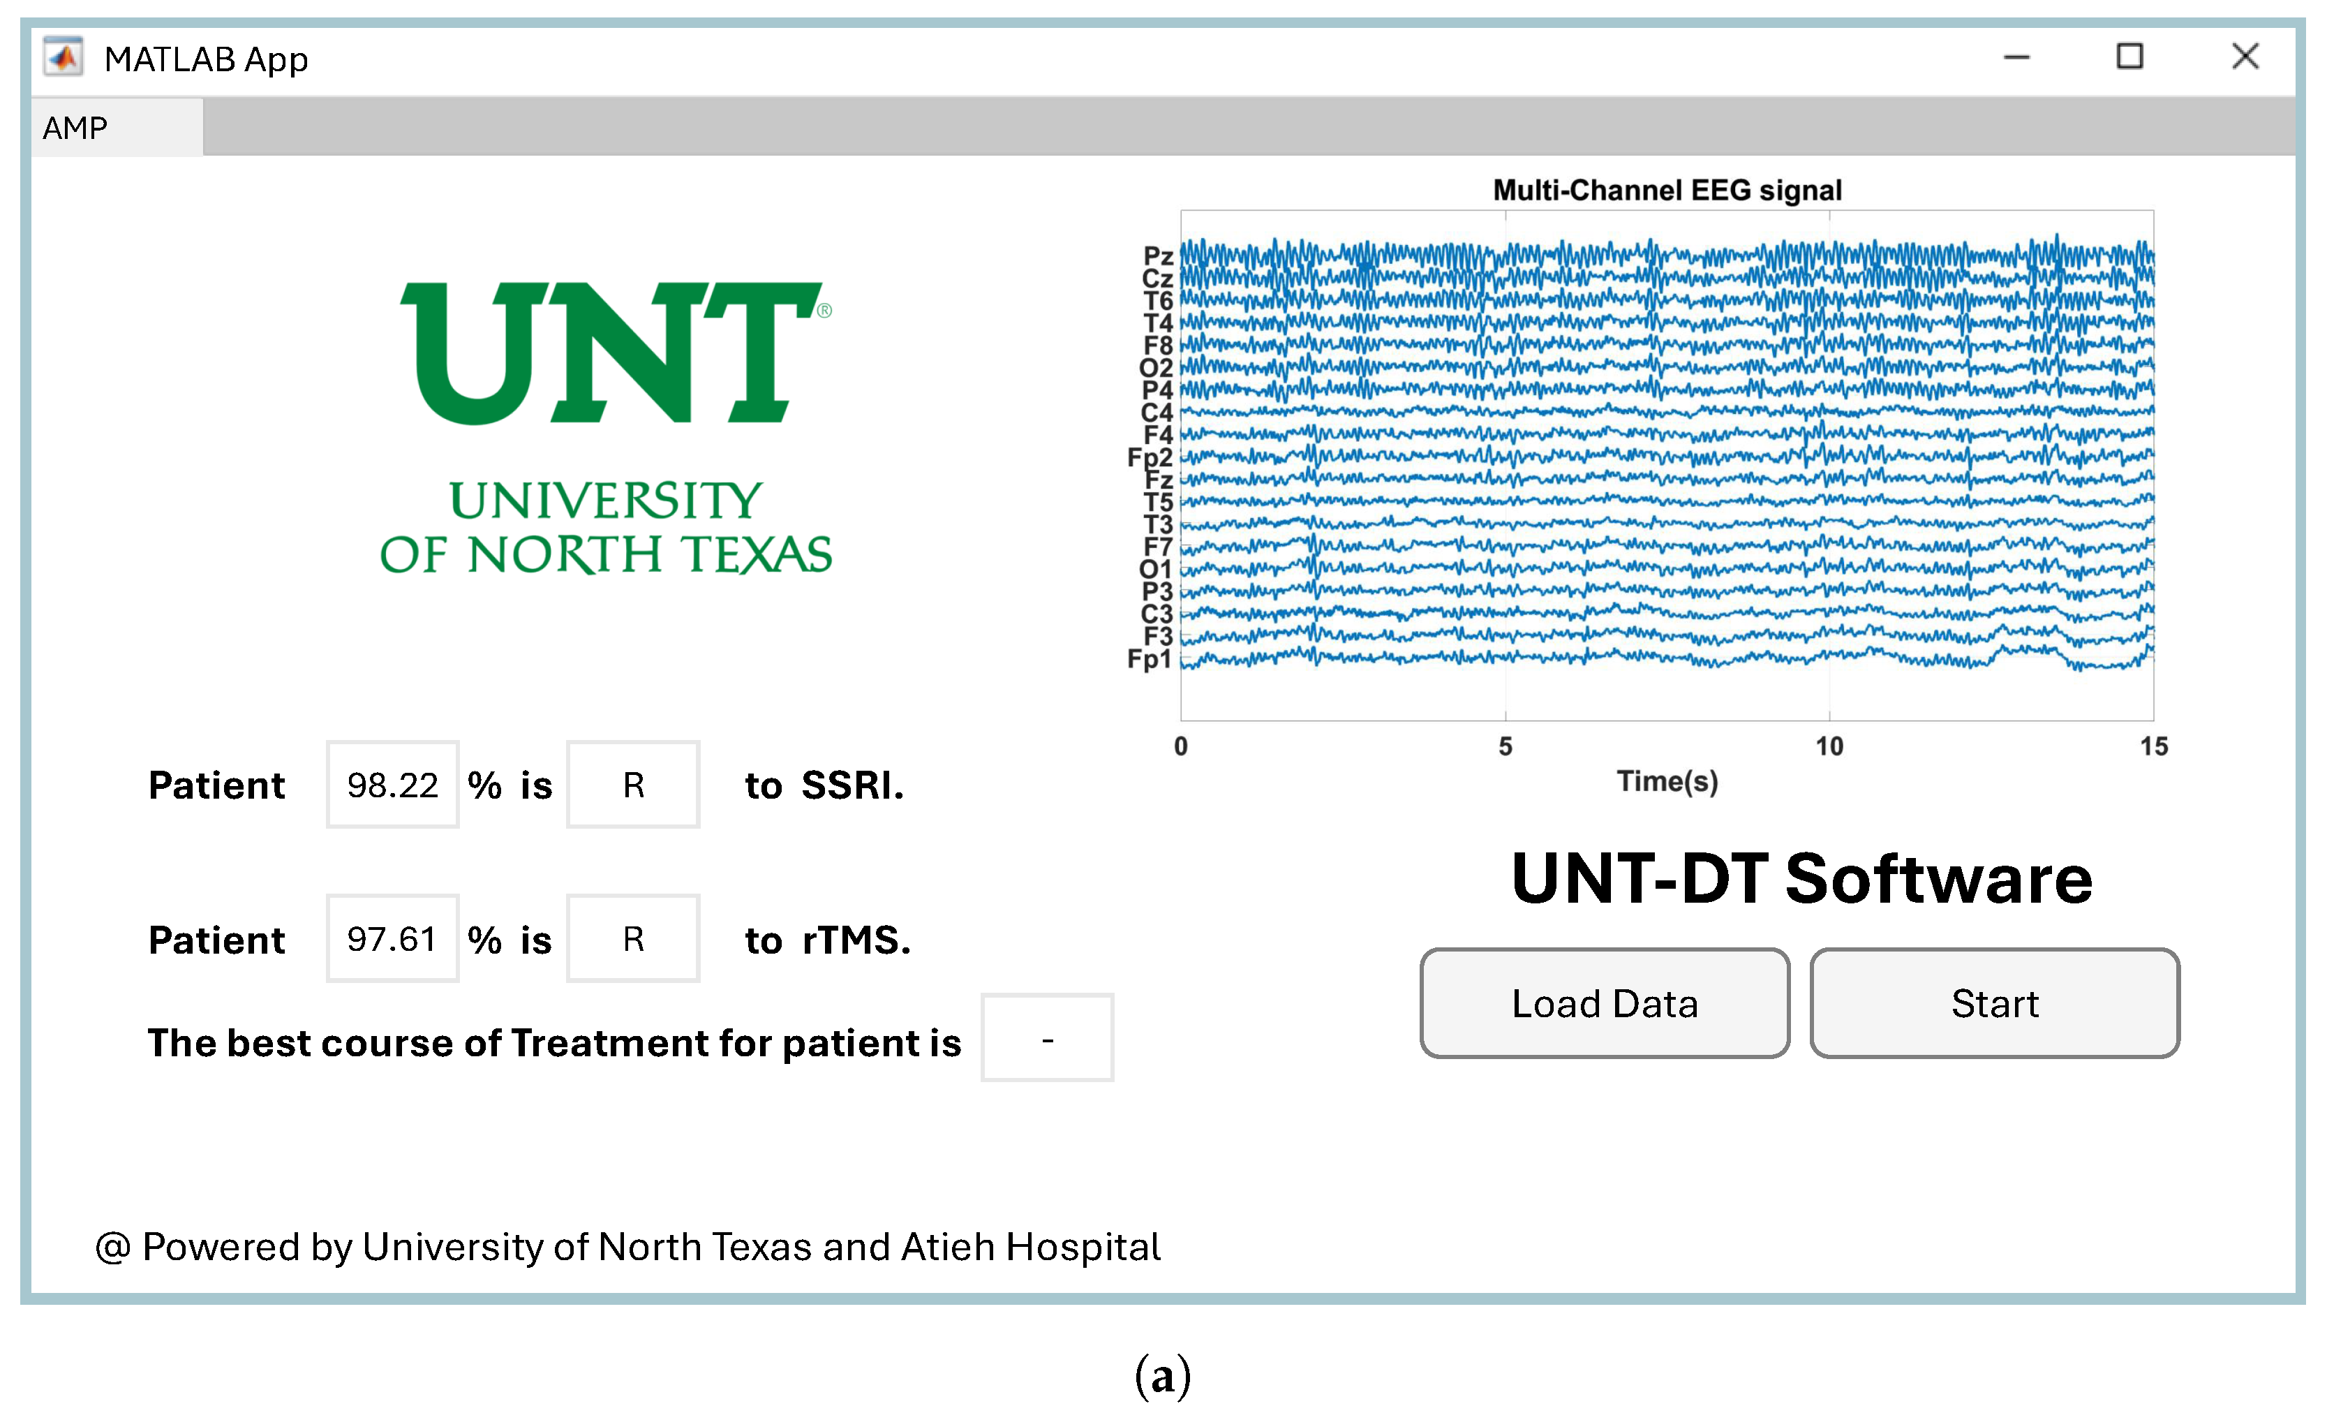Click the rTMS percentage field showing 97.61
Screen dimensions: 2327x1420
point(393,939)
